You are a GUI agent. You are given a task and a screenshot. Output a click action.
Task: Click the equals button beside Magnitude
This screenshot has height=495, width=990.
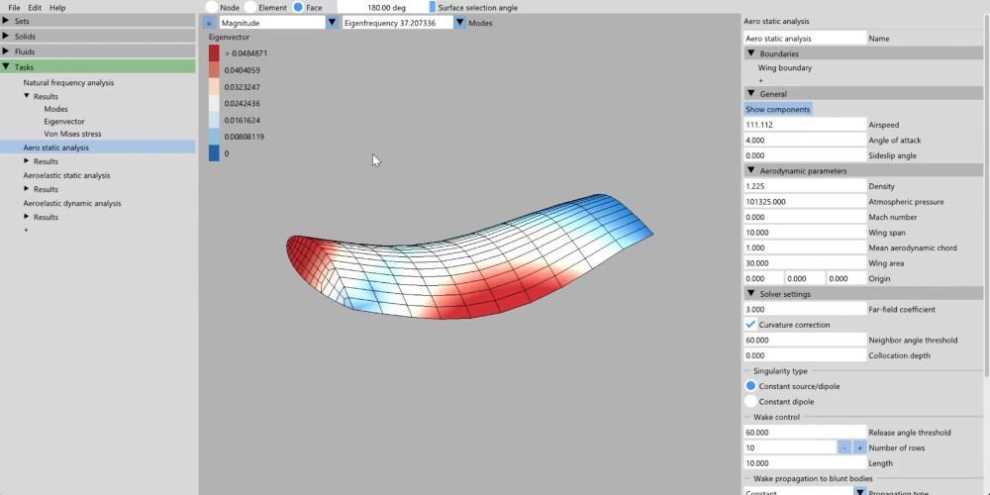click(209, 23)
